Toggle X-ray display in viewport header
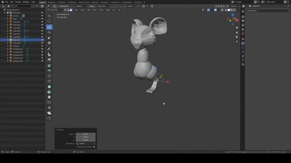 [x=222, y=10]
